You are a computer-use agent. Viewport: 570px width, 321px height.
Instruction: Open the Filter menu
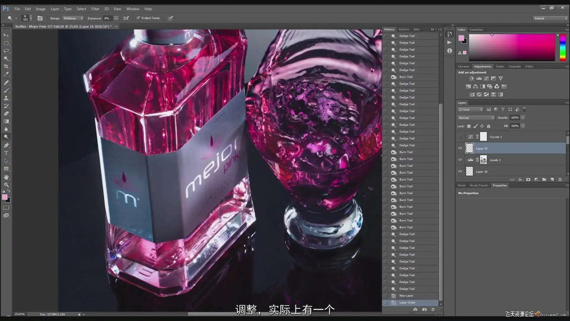(95, 9)
